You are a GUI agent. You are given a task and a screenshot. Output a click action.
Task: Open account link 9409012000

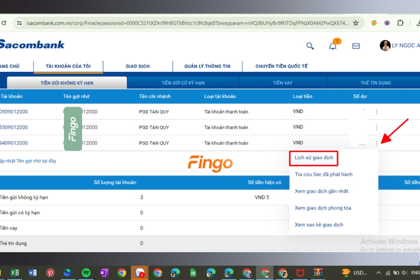click(x=14, y=143)
